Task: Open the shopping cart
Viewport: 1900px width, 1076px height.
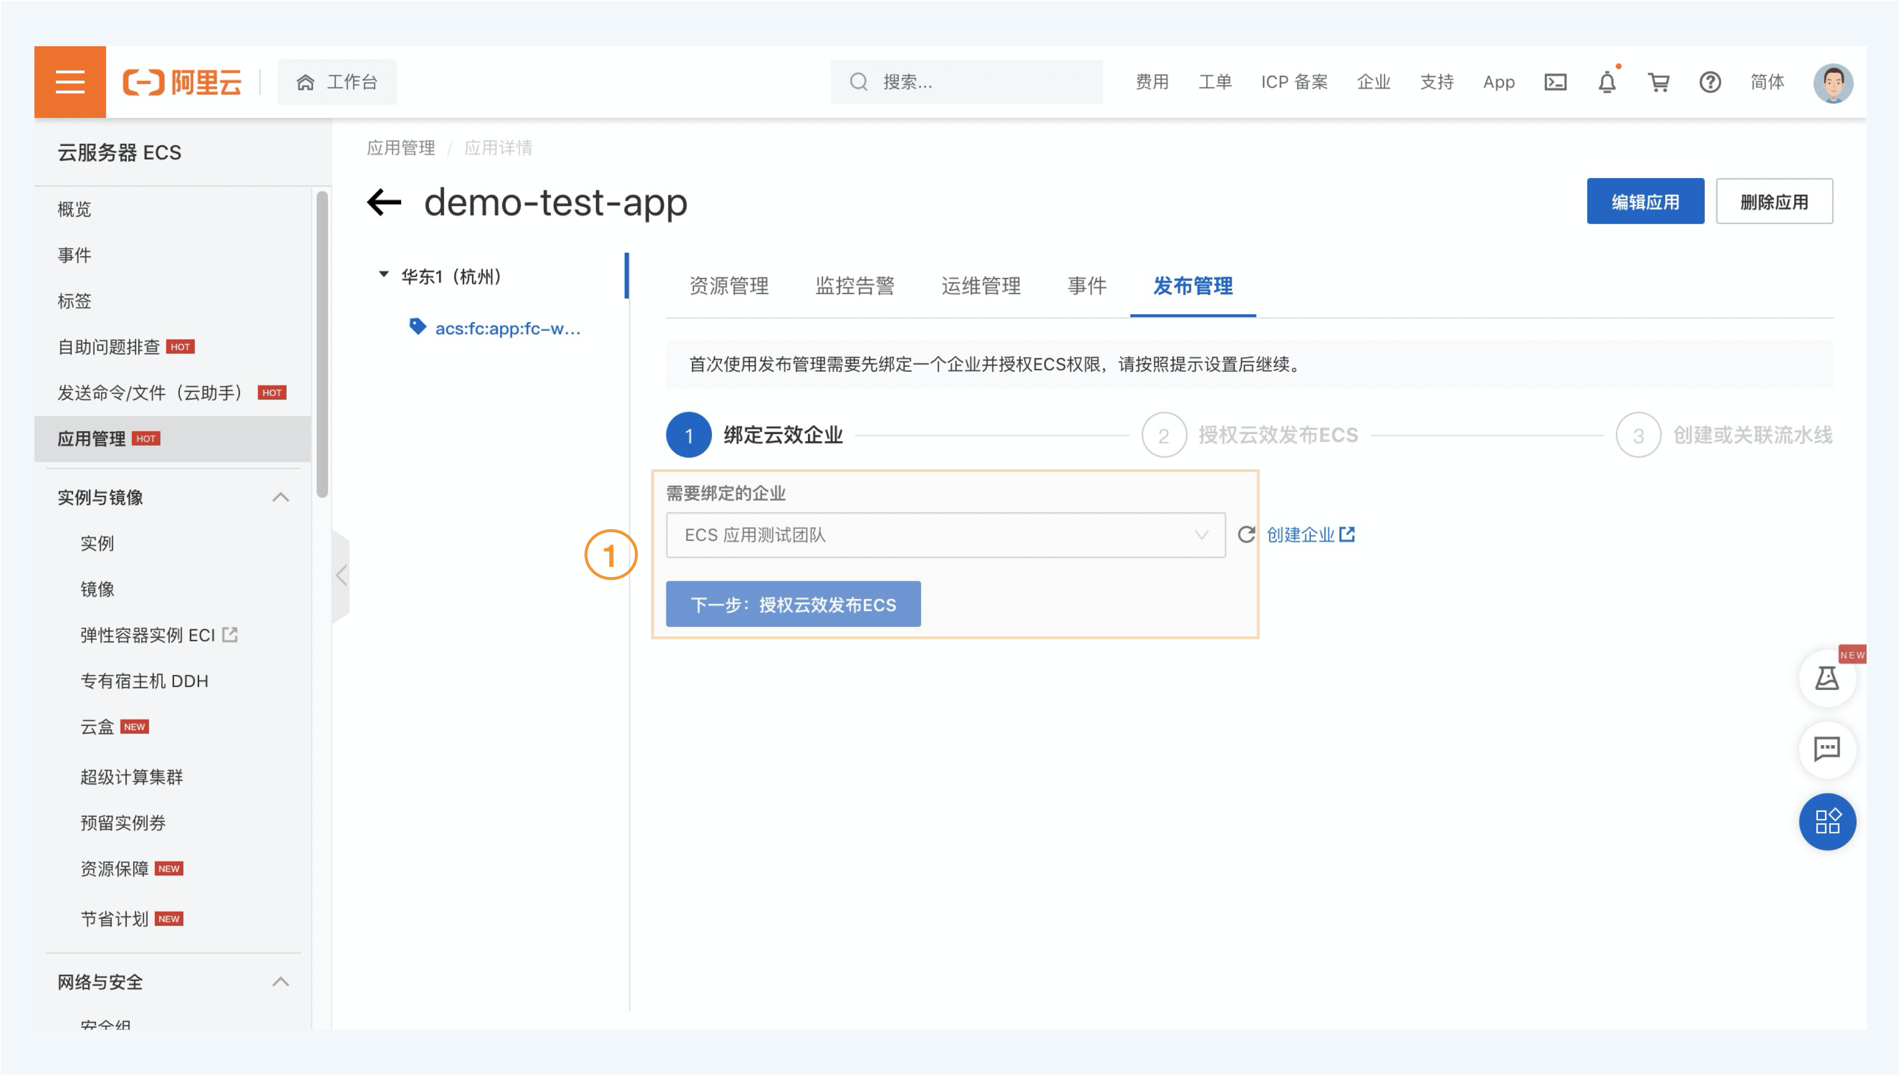Action: (x=1659, y=82)
